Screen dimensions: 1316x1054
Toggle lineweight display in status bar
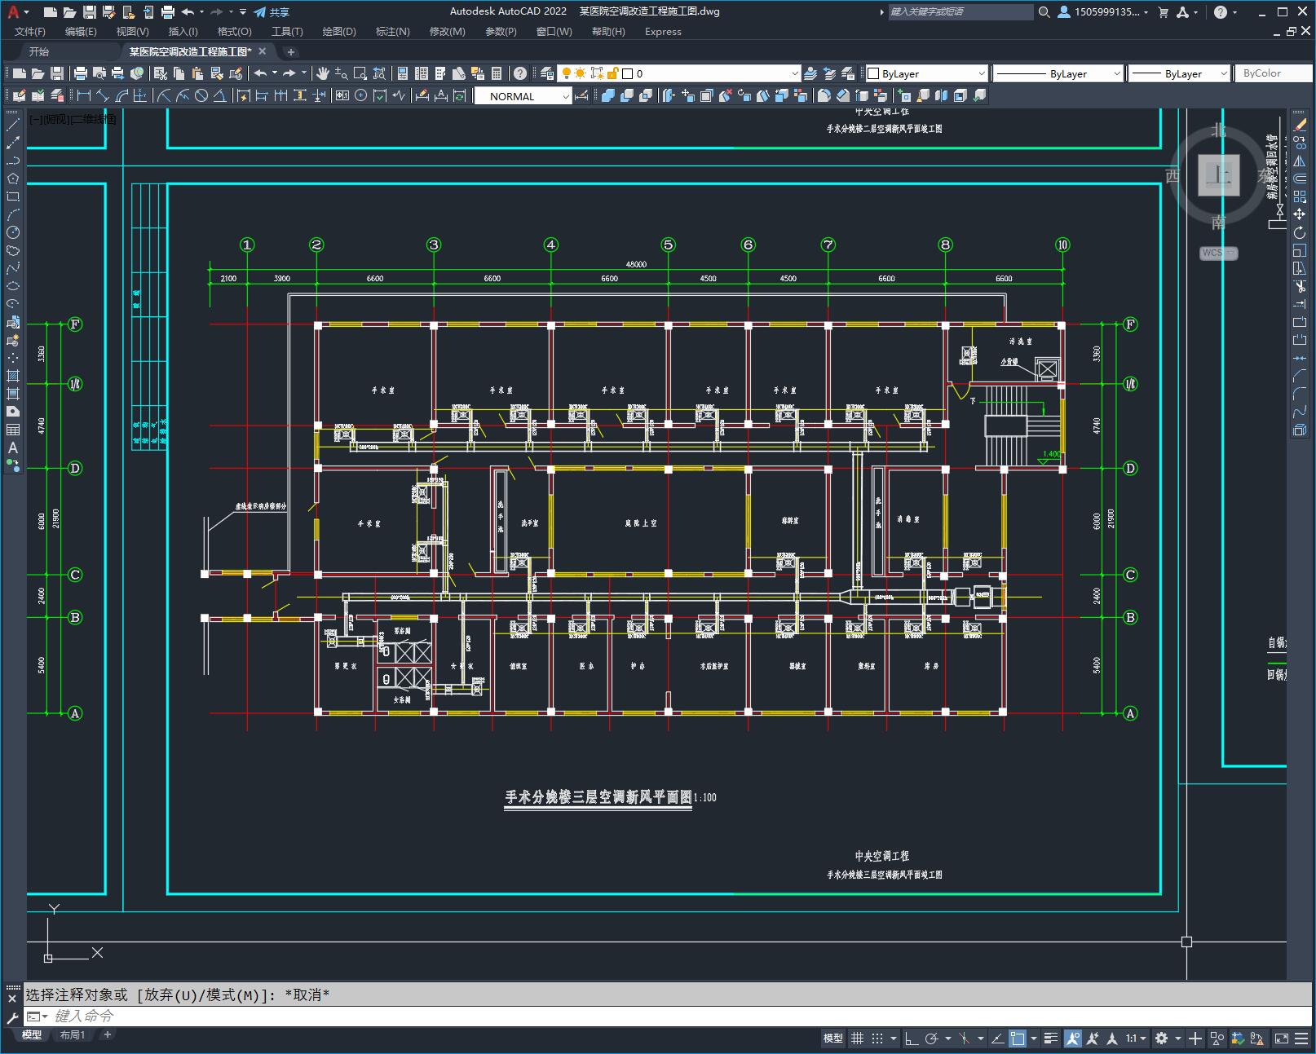tap(1051, 1038)
